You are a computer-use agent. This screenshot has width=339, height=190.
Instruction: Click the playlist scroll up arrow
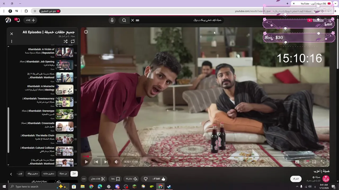[8, 46]
